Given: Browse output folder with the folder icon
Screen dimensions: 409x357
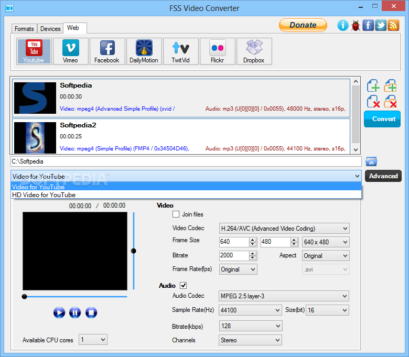Looking at the screenshot, I should (x=371, y=161).
